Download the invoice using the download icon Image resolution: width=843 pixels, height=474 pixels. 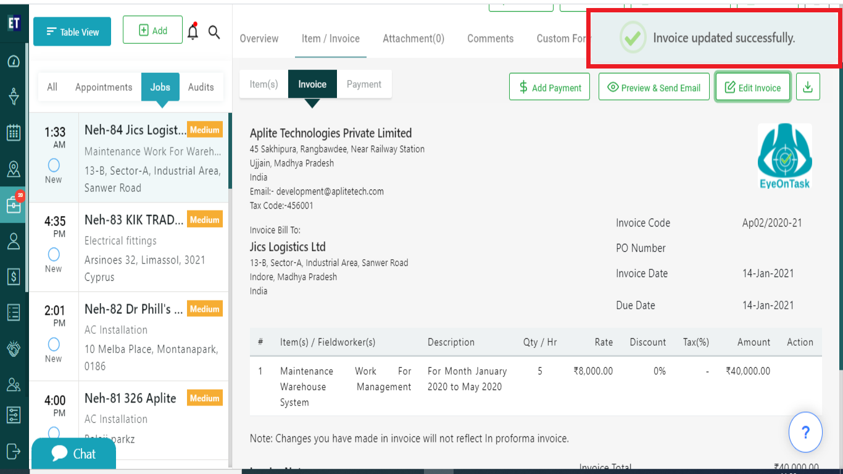808,87
